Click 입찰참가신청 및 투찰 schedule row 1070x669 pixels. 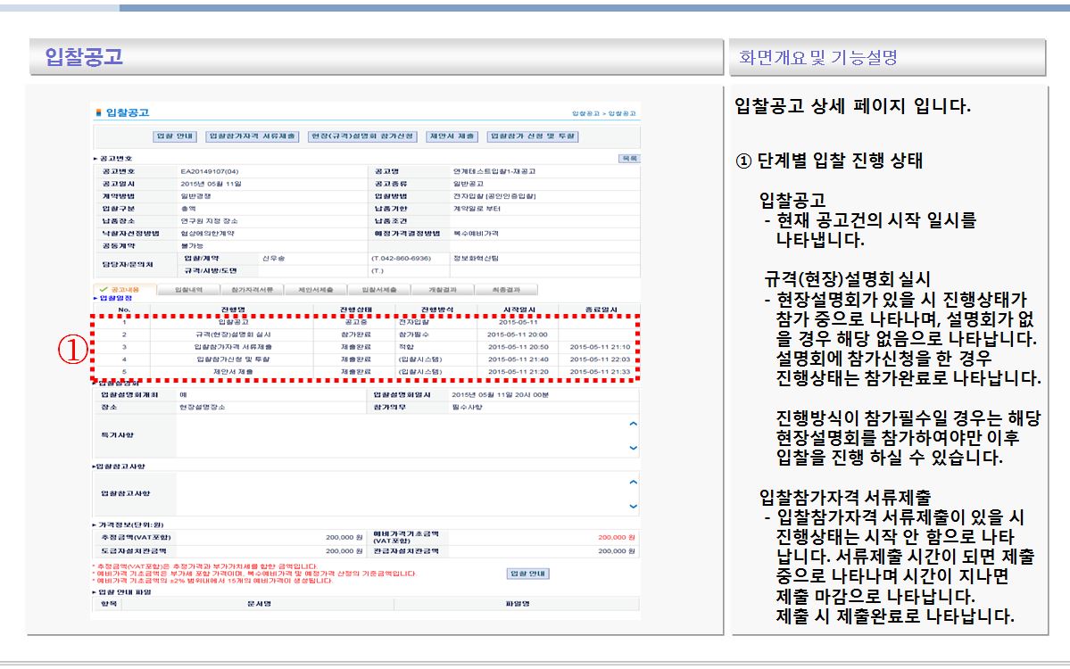pos(233,359)
